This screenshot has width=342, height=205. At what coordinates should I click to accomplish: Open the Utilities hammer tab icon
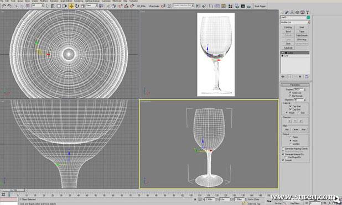click(308, 12)
